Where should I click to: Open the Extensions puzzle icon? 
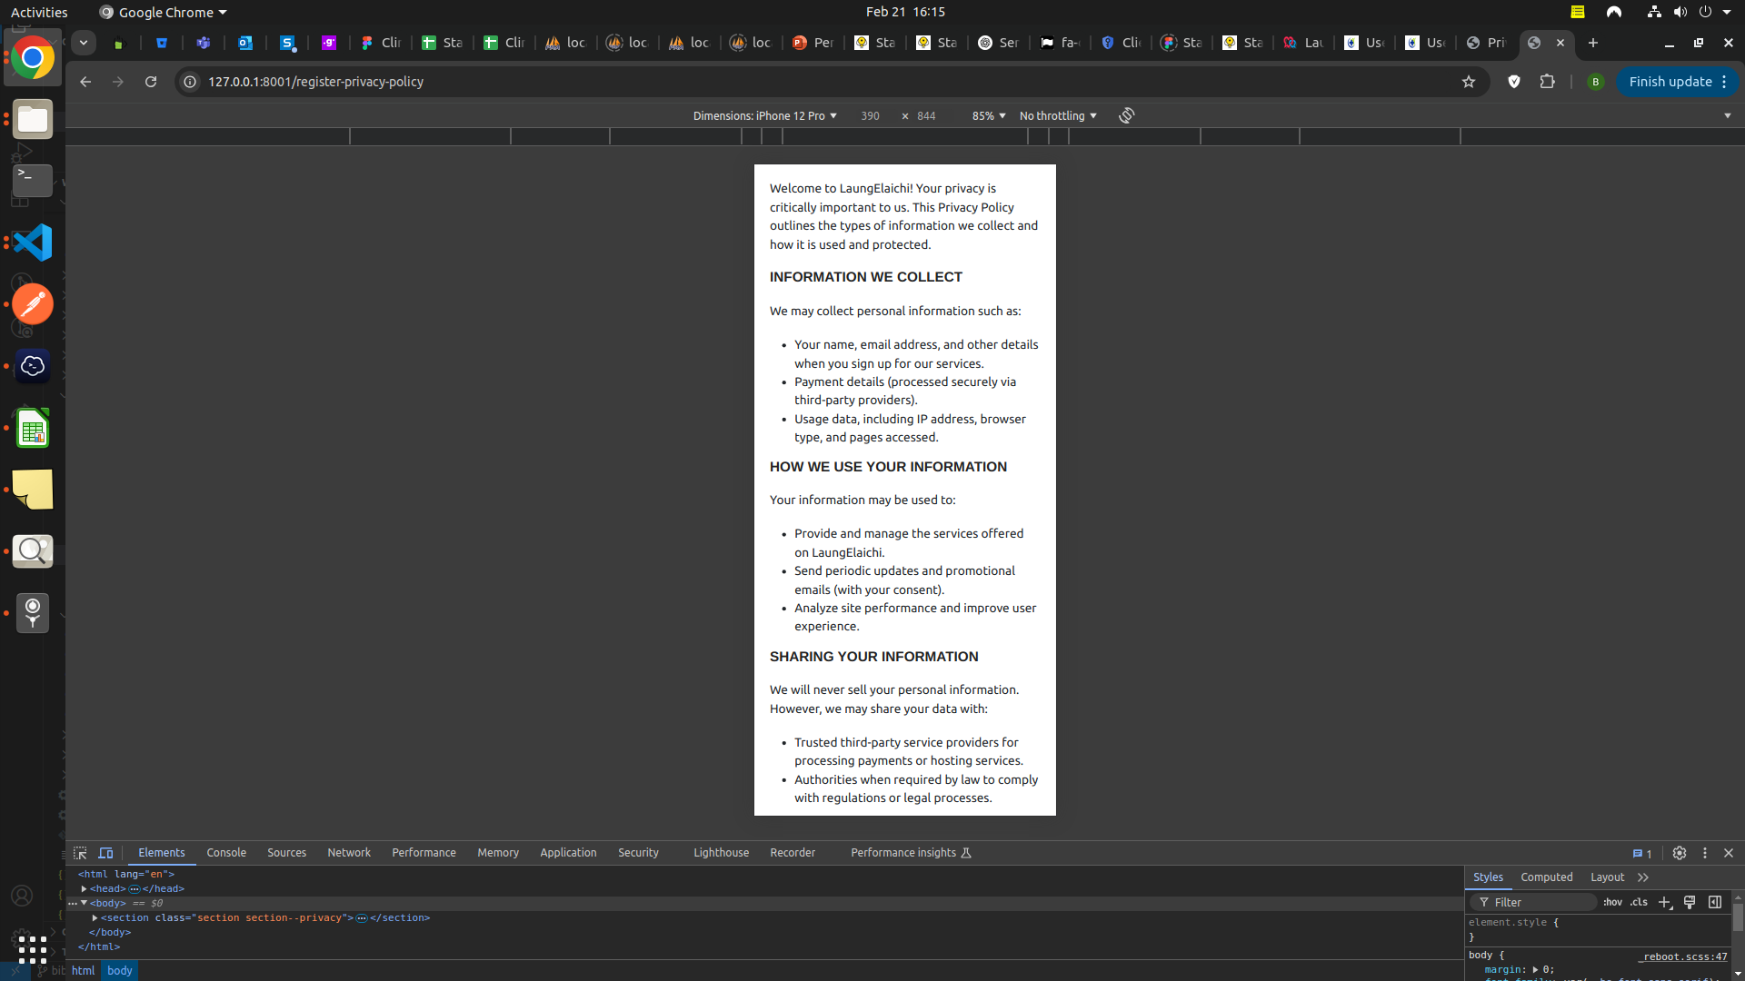1548,82
